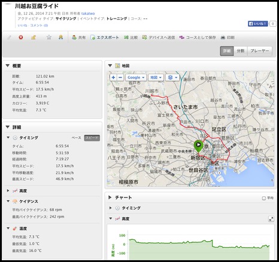279x262 pixels.
Task: Click the 7:19:27 elapsed time value
Action: click(62, 159)
